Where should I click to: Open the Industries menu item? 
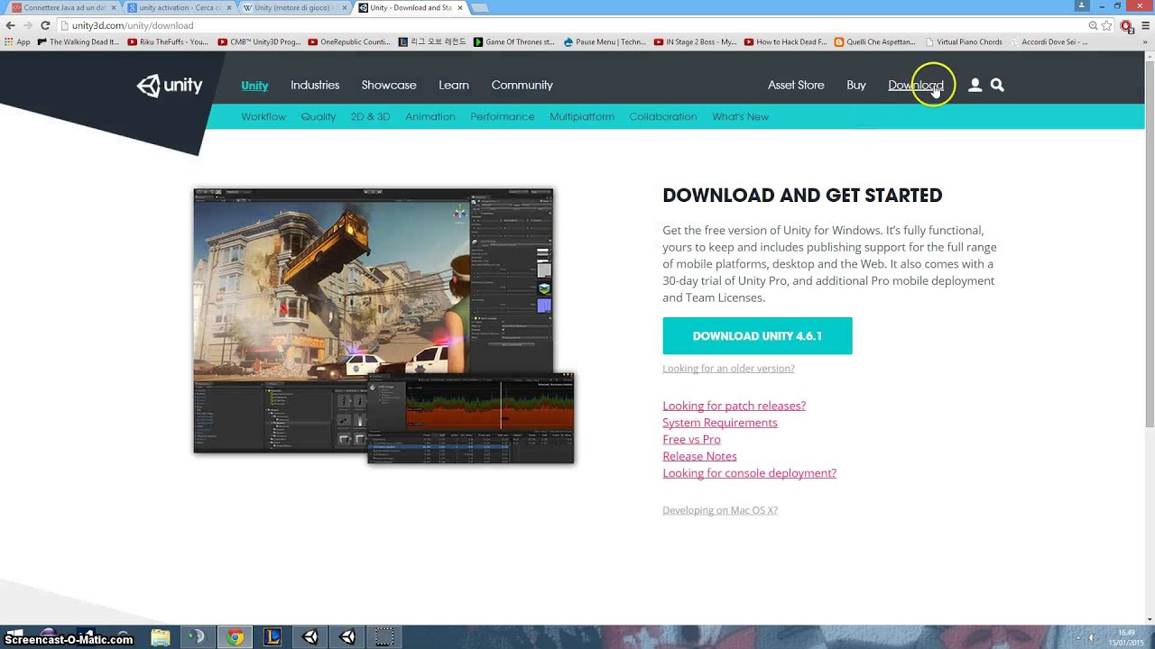point(315,85)
